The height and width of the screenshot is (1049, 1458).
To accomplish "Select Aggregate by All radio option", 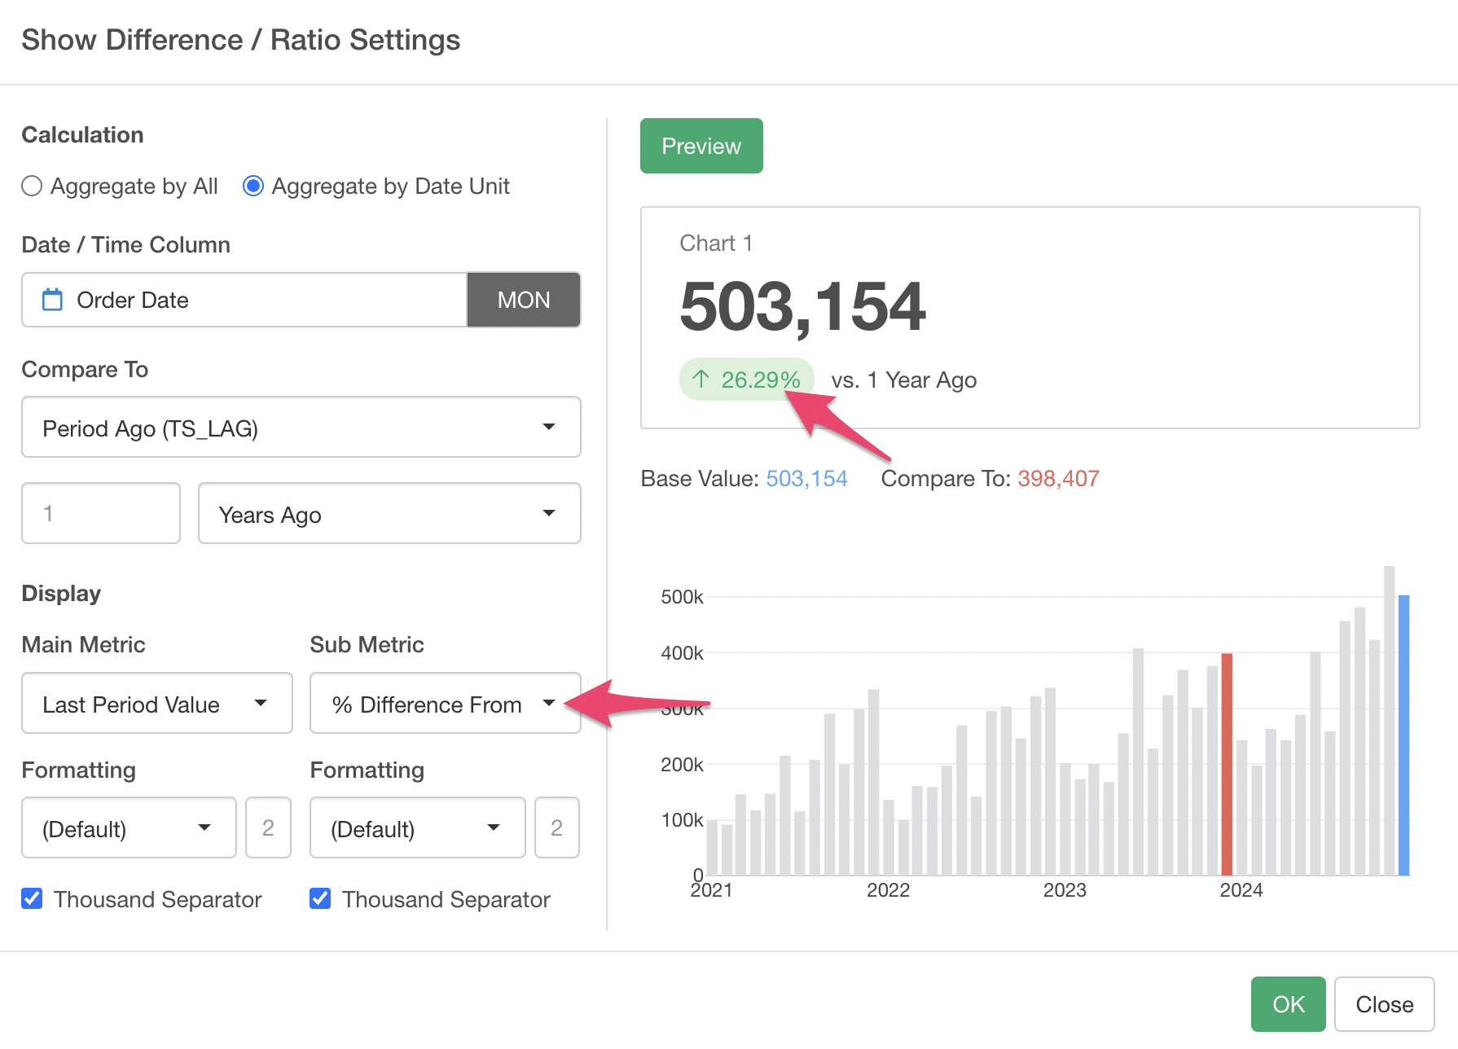I will tap(32, 187).
